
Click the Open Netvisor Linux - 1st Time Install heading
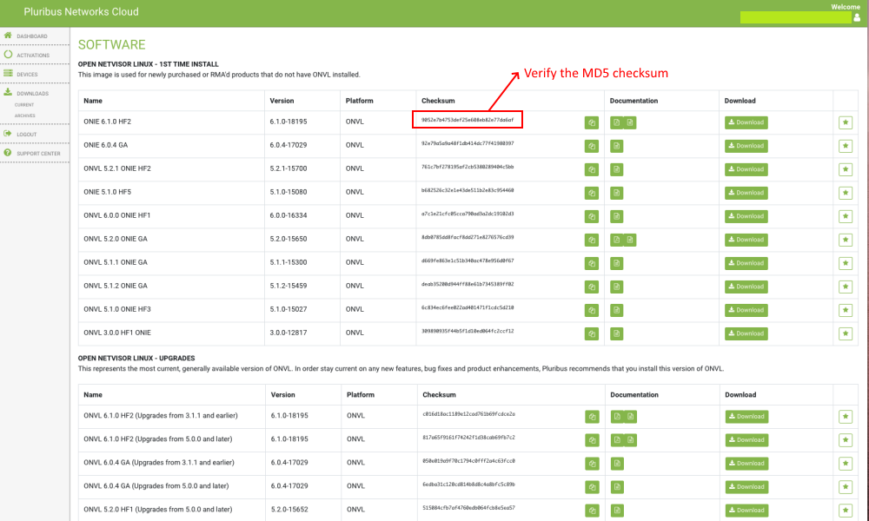[x=148, y=64]
